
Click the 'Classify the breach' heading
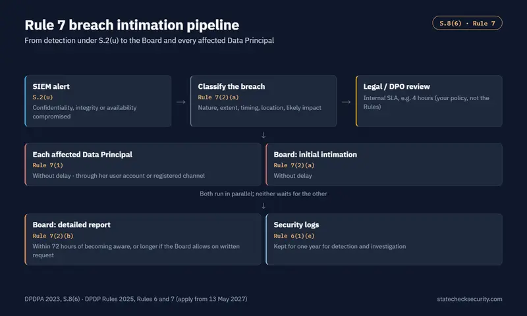point(231,87)
